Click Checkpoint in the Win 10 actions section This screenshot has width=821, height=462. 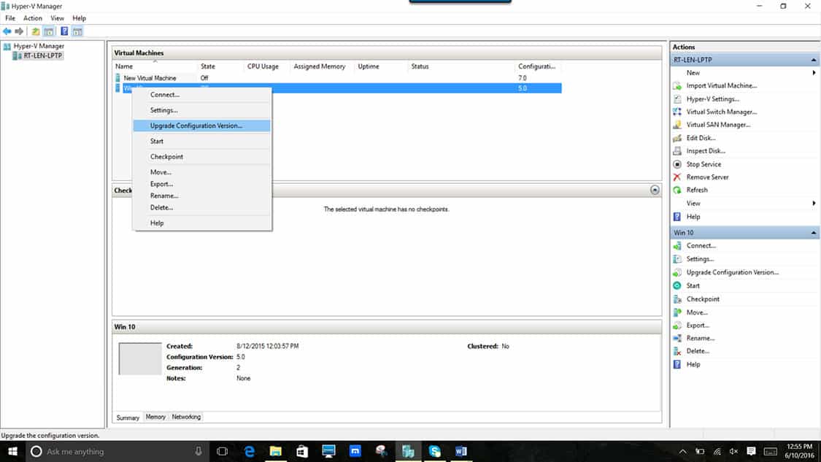tap(703, 299)
